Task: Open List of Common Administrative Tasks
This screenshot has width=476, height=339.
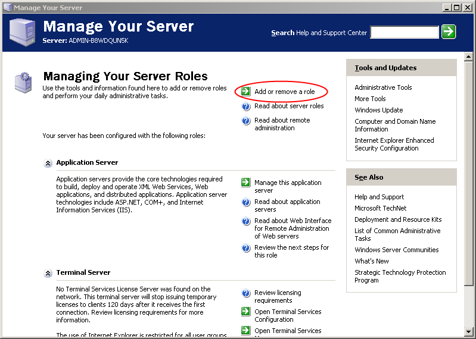Action: click(397, 234)
